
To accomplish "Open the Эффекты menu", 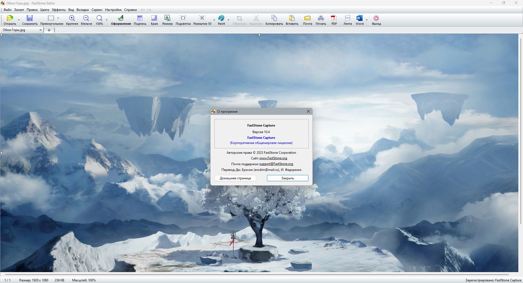I will [x=59, y=10].
